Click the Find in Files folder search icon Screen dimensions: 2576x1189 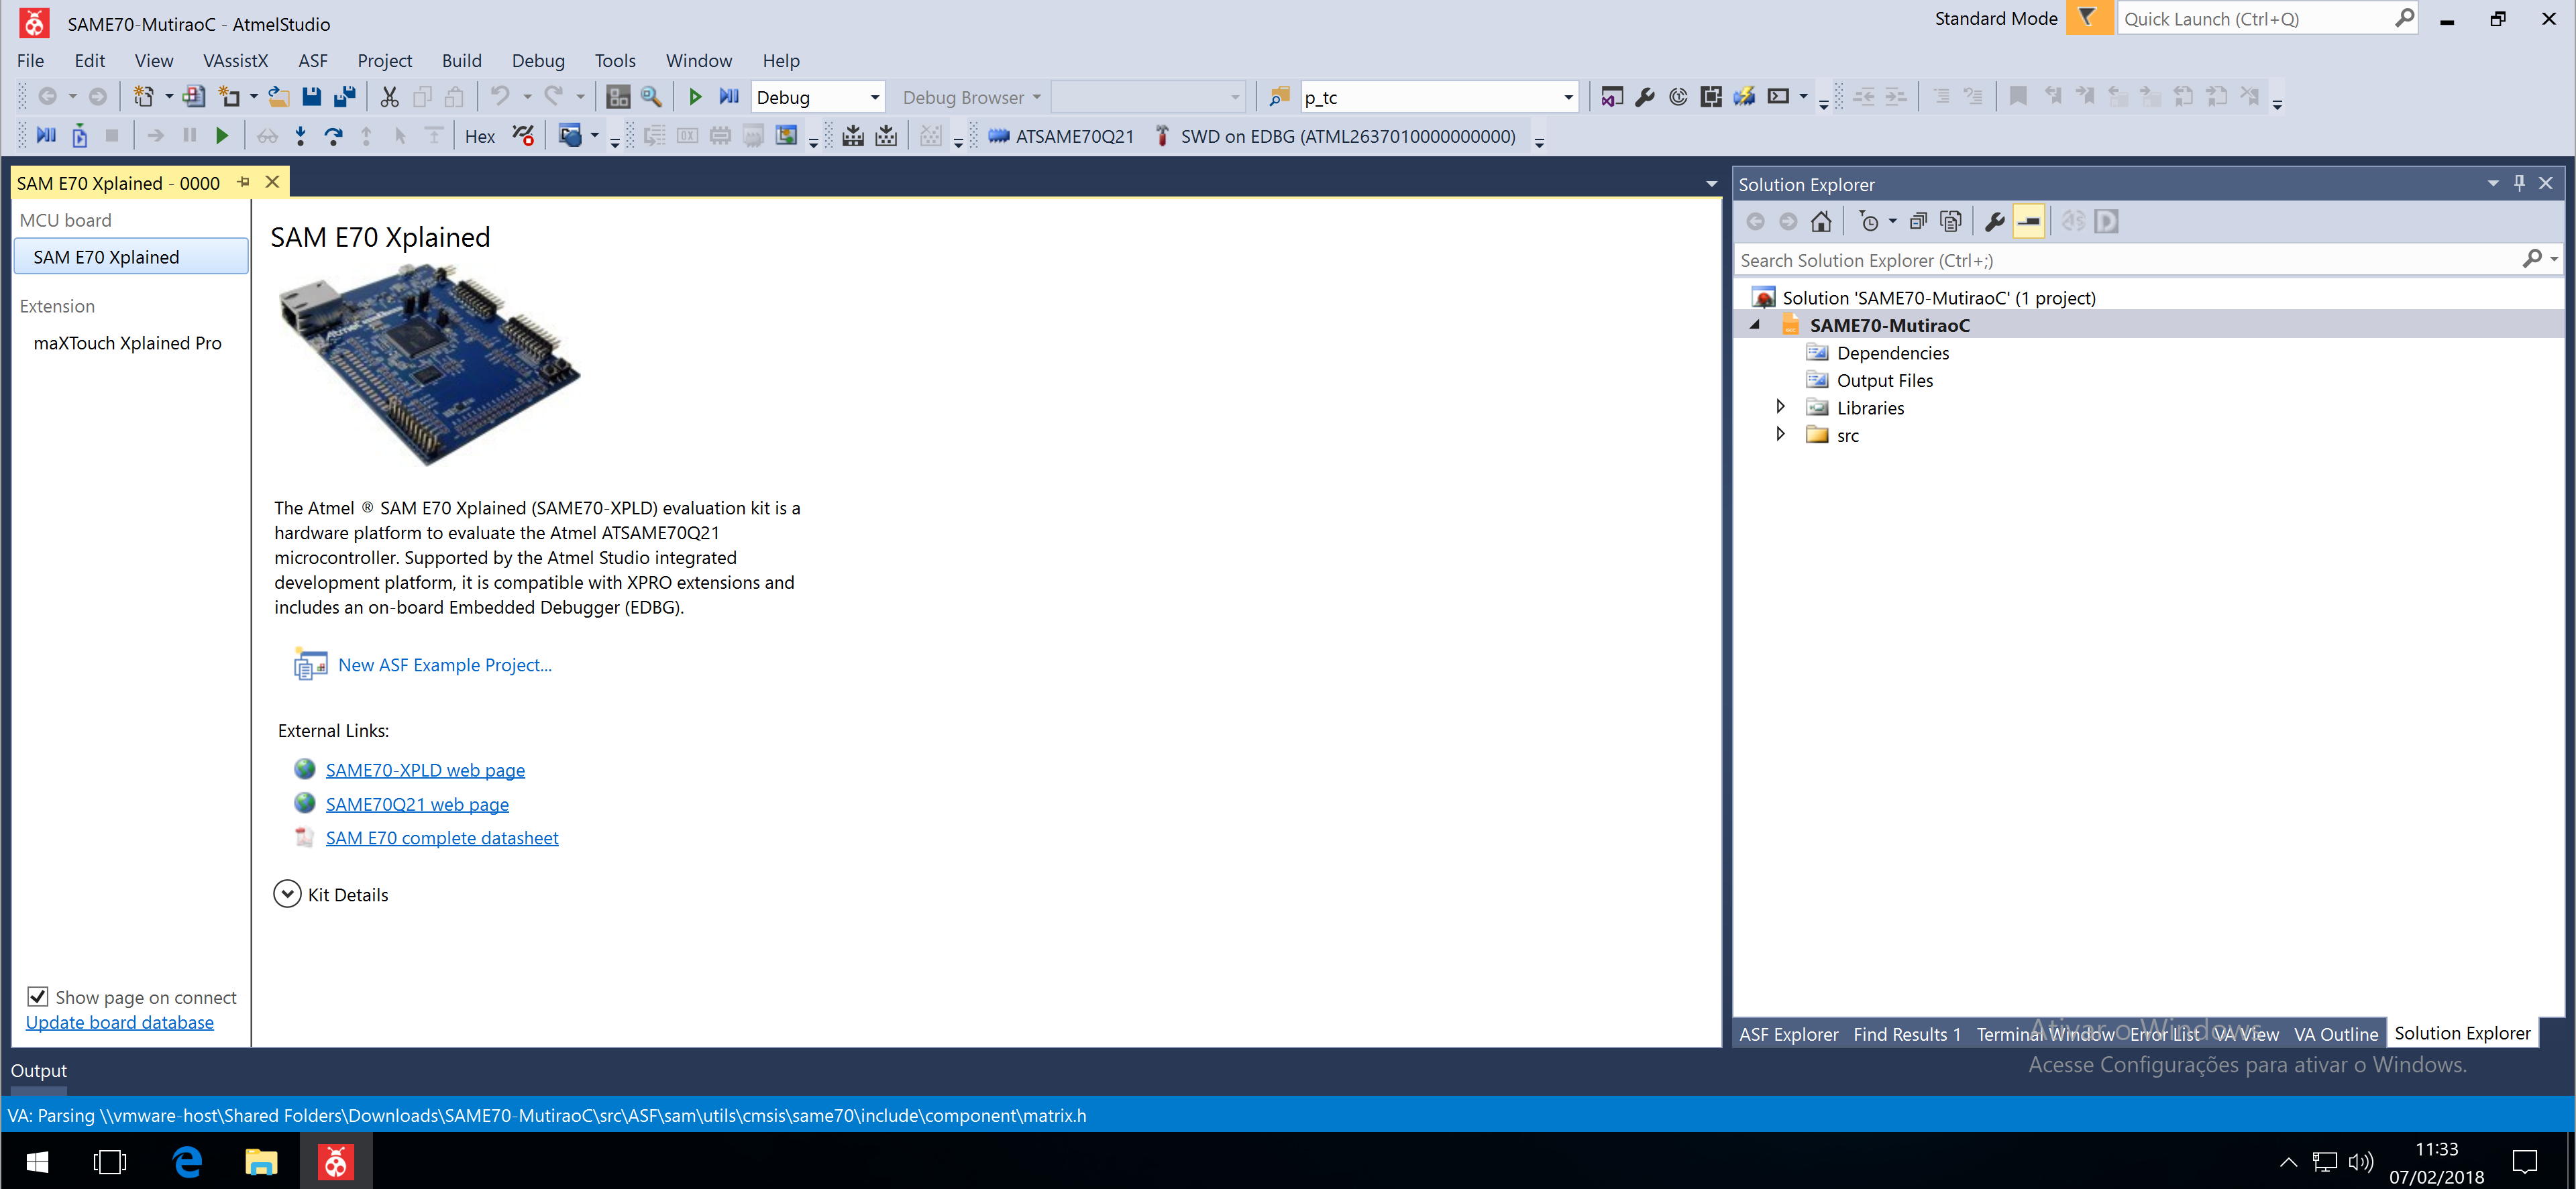[x=1279, y=97]
